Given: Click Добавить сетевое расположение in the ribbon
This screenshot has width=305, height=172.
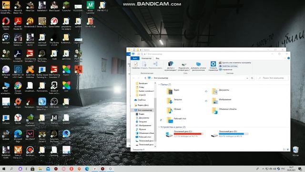Looking at the screenshot, I should click(x=198, y=66).
